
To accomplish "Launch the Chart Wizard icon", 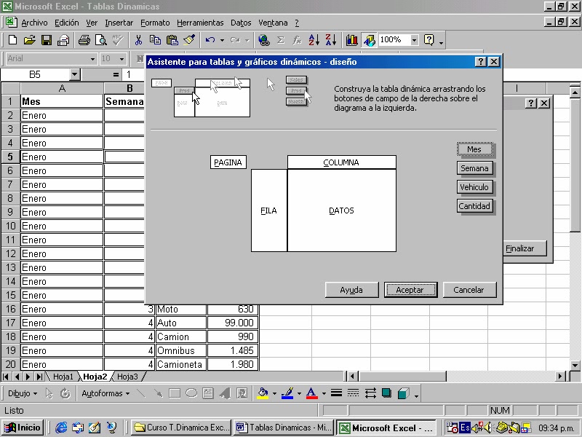I will click(x=351, y=40).
